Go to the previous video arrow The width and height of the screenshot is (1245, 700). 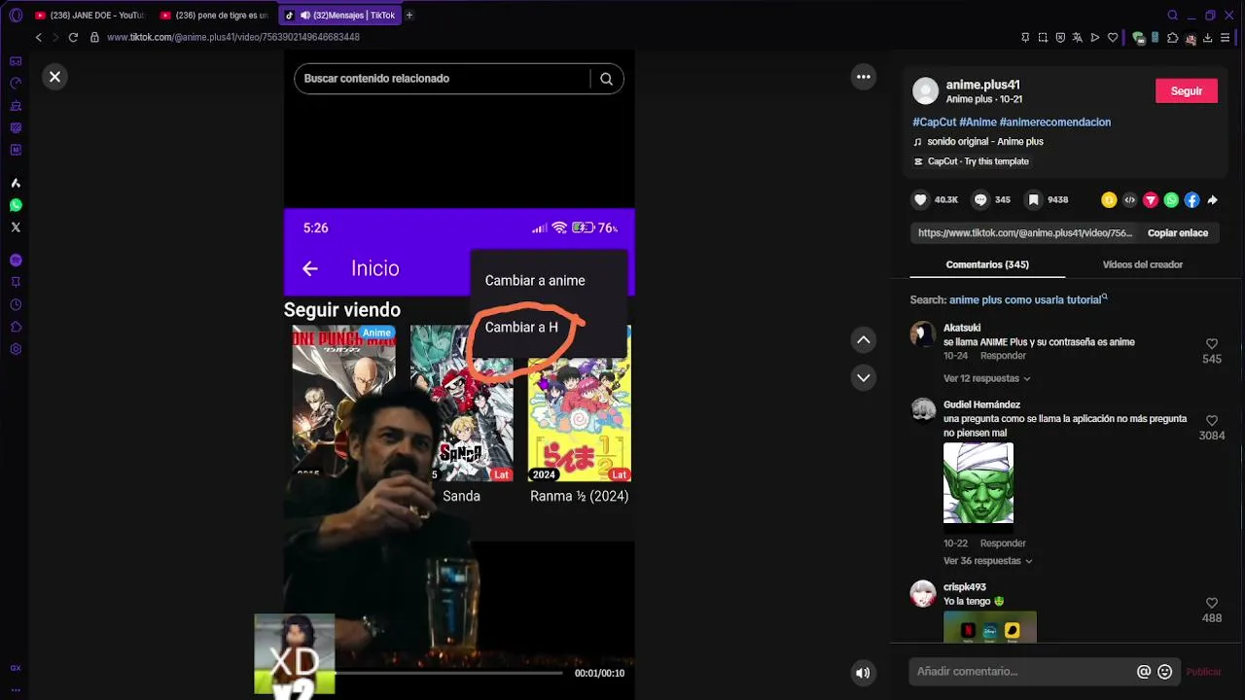863,339
